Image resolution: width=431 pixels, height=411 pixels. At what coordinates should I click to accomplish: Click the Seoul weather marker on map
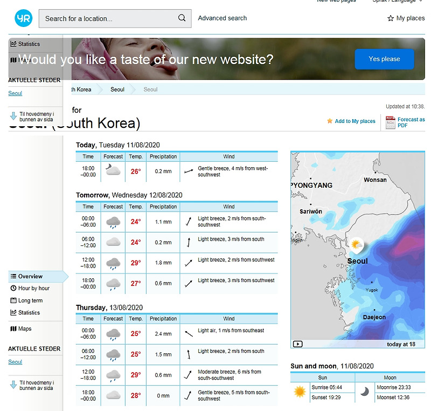[x=357, y=245]
